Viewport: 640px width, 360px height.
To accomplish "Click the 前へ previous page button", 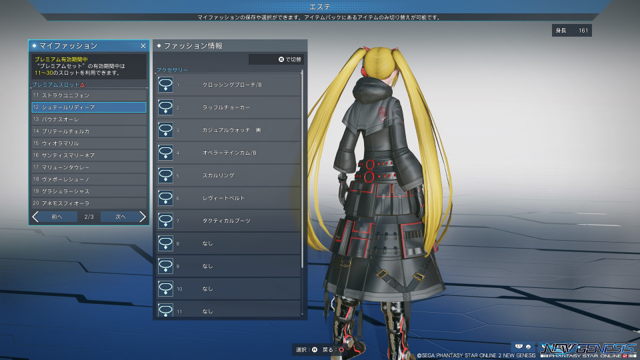I will (57, 217).
